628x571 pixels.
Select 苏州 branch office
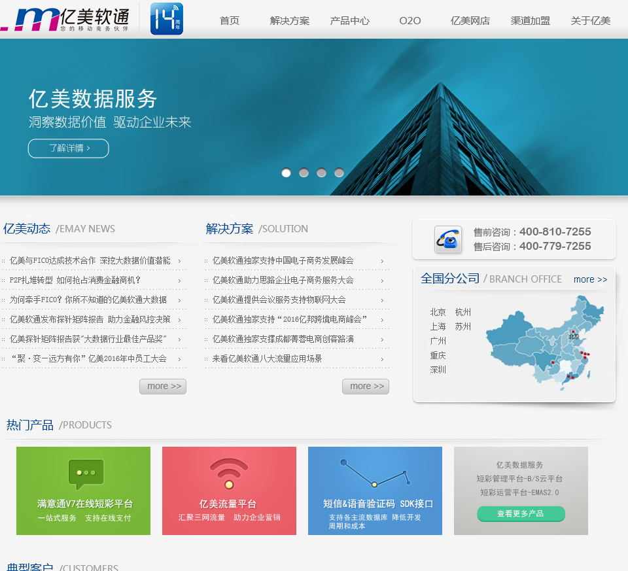[463, 326]
